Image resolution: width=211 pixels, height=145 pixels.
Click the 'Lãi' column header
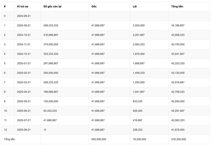135,6
